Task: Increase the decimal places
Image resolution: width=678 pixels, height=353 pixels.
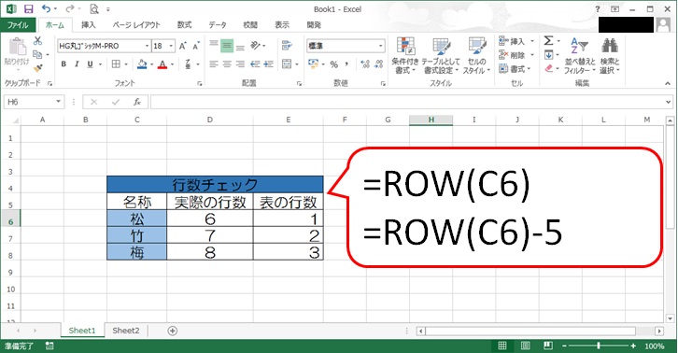Action: pyautogui.click(x=365, y=64)
